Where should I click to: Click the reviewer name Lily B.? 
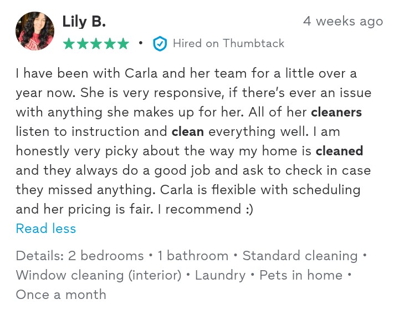(x=84, y=22)
